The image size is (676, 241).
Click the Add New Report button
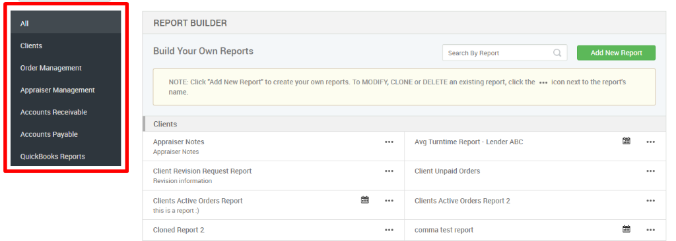(x=616, y=53)
